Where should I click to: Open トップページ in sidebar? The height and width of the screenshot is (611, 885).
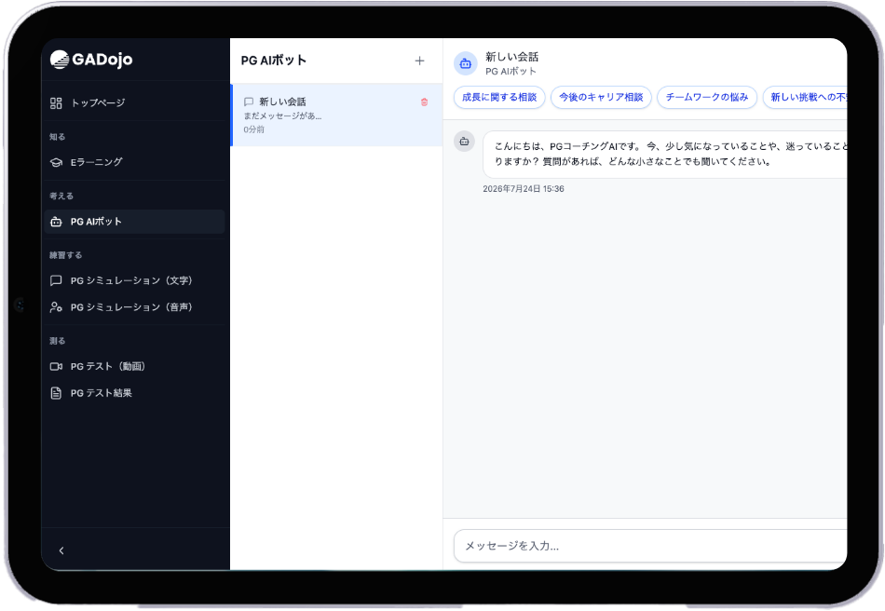click(x=134, y=102)
